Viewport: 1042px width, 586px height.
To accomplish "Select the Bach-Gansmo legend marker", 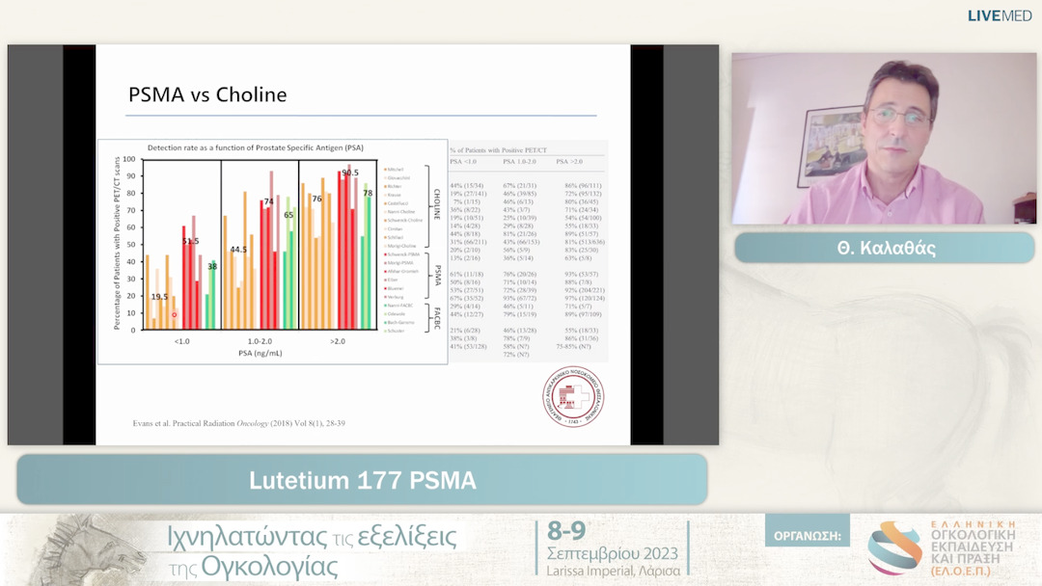I will click(x=385, y=321).
